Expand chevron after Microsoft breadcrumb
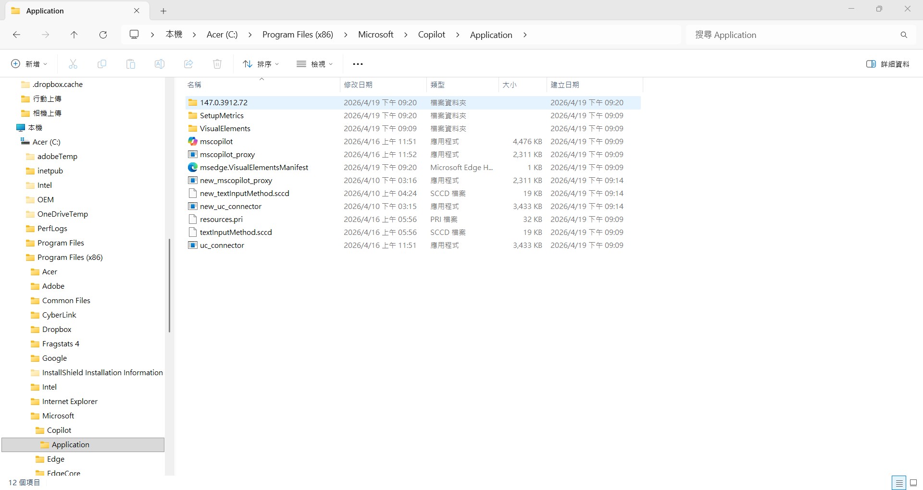 [x=406, y=35]
